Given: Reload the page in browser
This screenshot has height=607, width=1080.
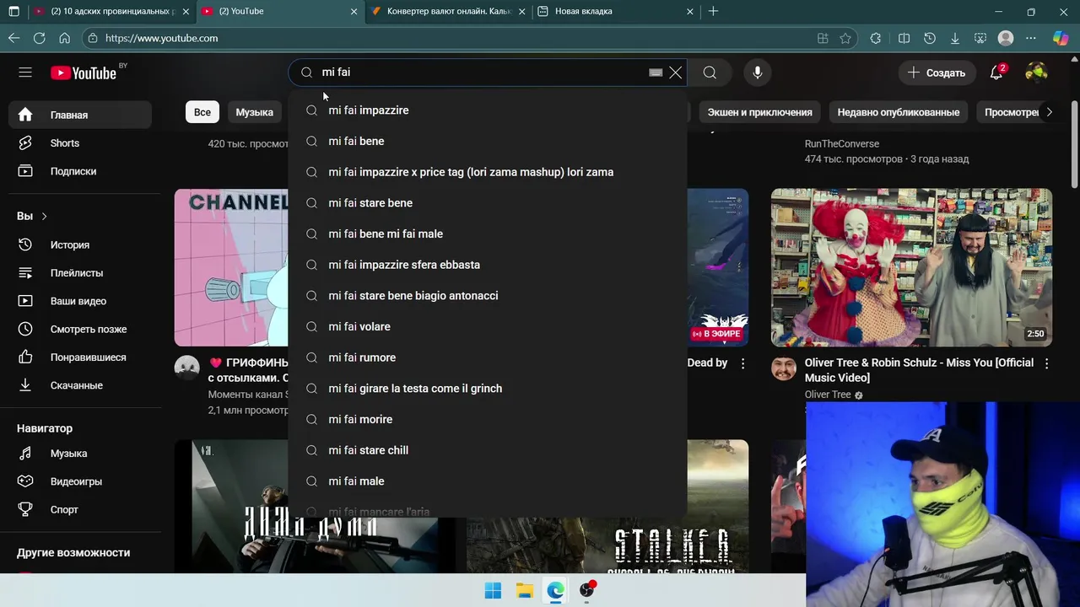Looking at the screenshot, I should click(x=39, y=38).
